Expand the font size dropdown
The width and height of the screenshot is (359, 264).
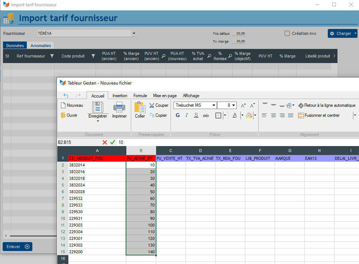click(233, 105)
